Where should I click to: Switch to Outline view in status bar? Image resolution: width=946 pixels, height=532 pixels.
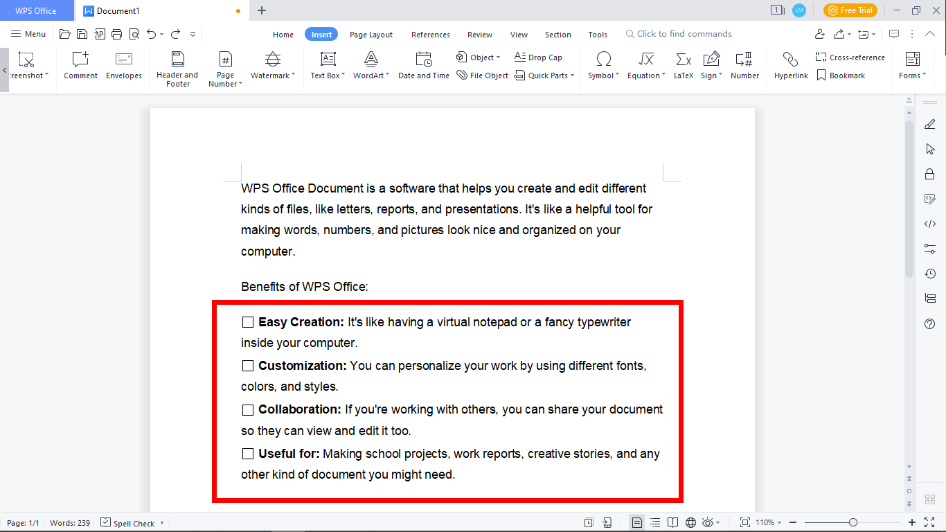pyautogui.click(x=655, y=522)
